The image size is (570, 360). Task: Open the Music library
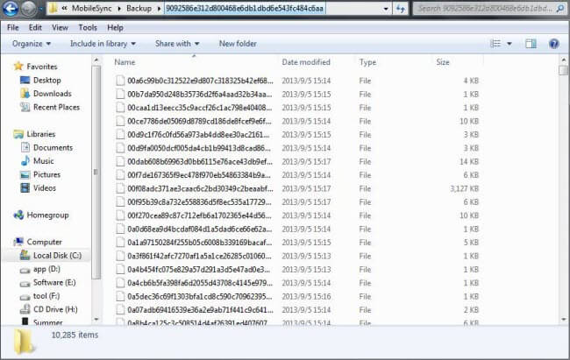point(37,161)
